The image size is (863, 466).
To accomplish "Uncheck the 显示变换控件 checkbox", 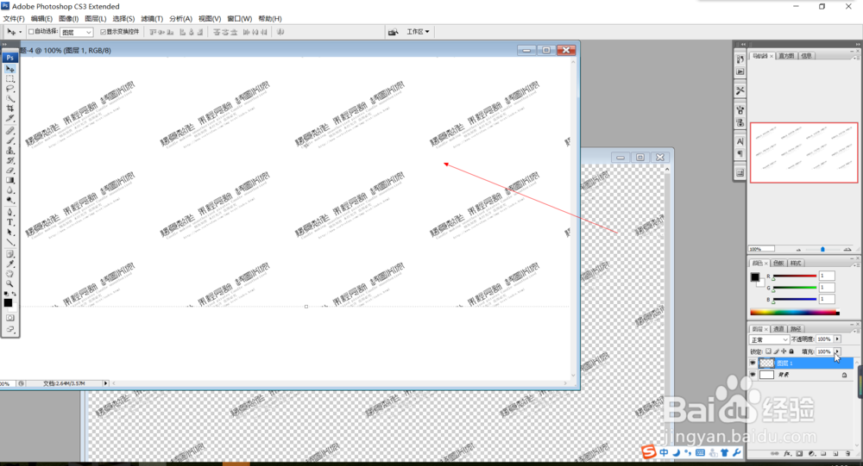I will (103, 32).
